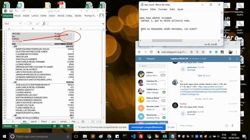The image size is (250, 140).
Task: Click the Telegram chat list Search field
Action: click(152, 66)
